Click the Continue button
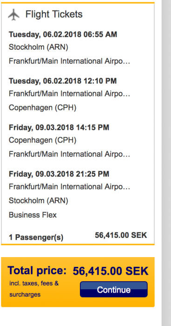This screenshot has height=326, width=171. coord(114,289)
